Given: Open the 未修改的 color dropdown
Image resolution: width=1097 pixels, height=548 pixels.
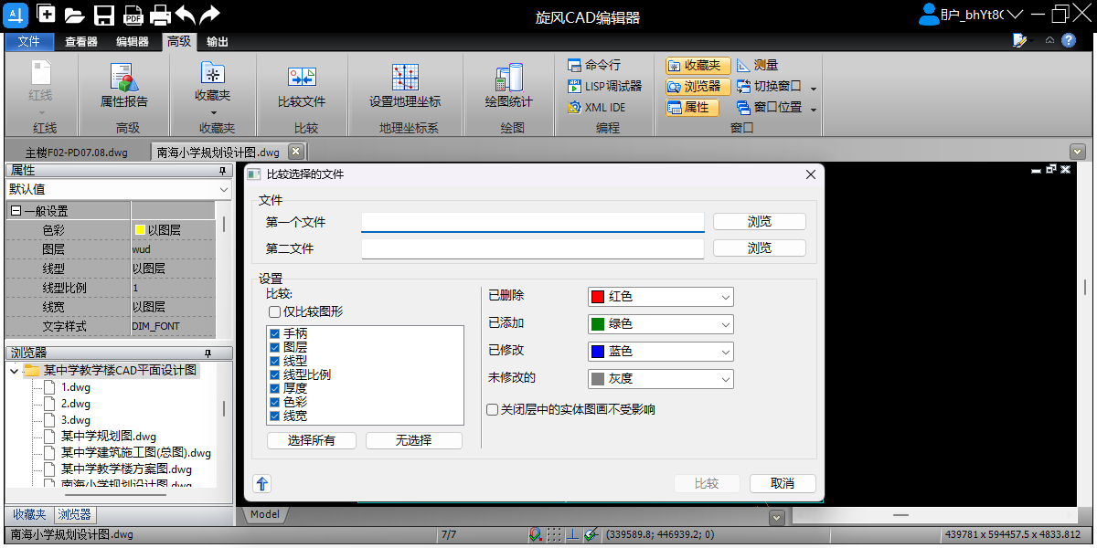Looking at the screenshot, I should (x=660, y=379).
